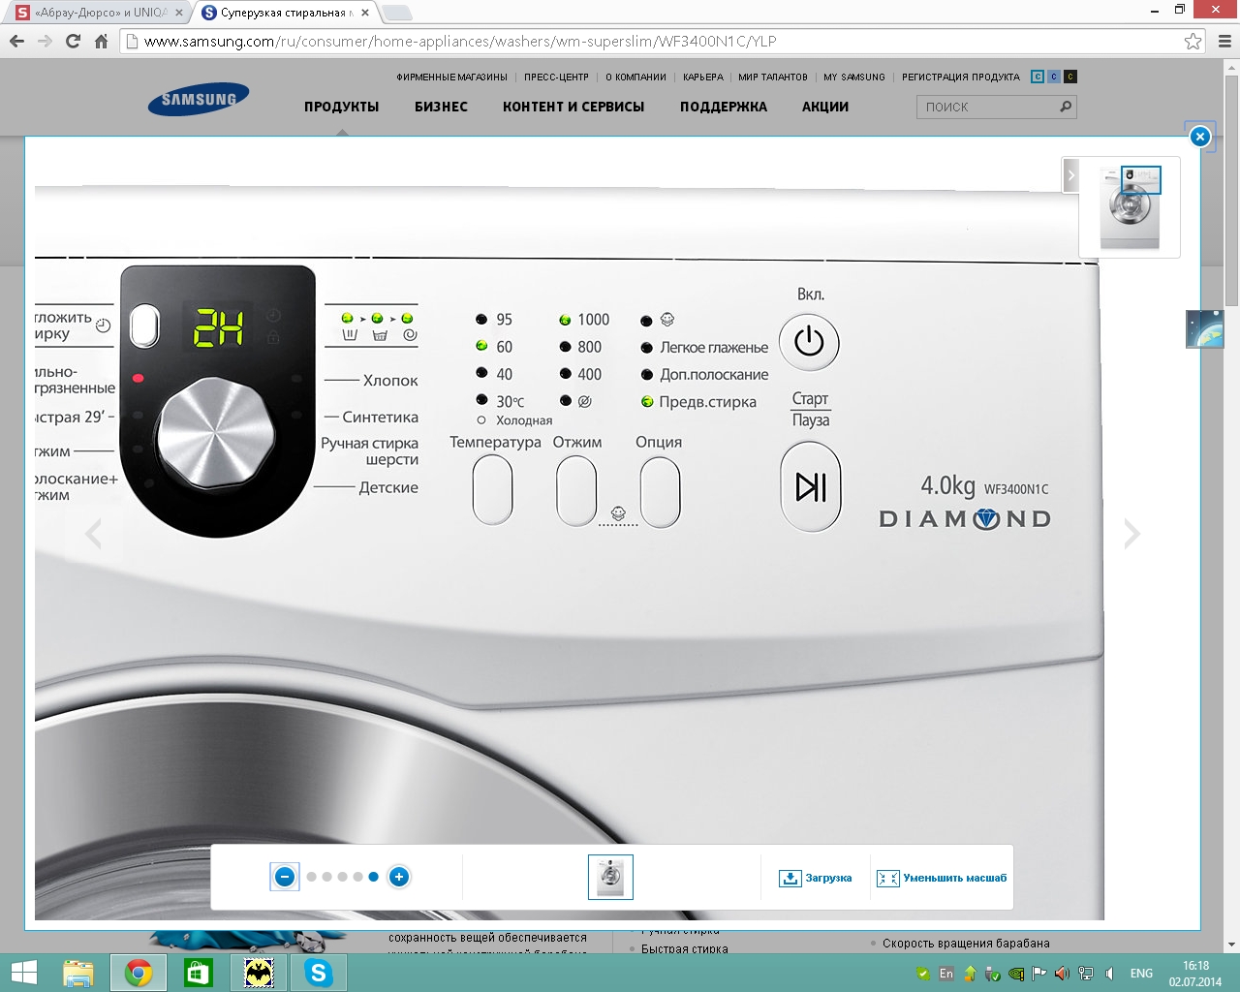Switch to the Абрау-Дюрсо и UNIQA tab
This screenshot has height=992, width=1240.
pos(95,13)
